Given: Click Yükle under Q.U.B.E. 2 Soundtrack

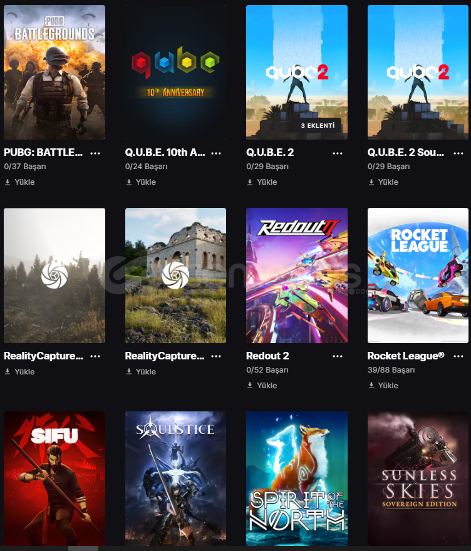Looking at the screenshot, I should click(x=383, y=182).
